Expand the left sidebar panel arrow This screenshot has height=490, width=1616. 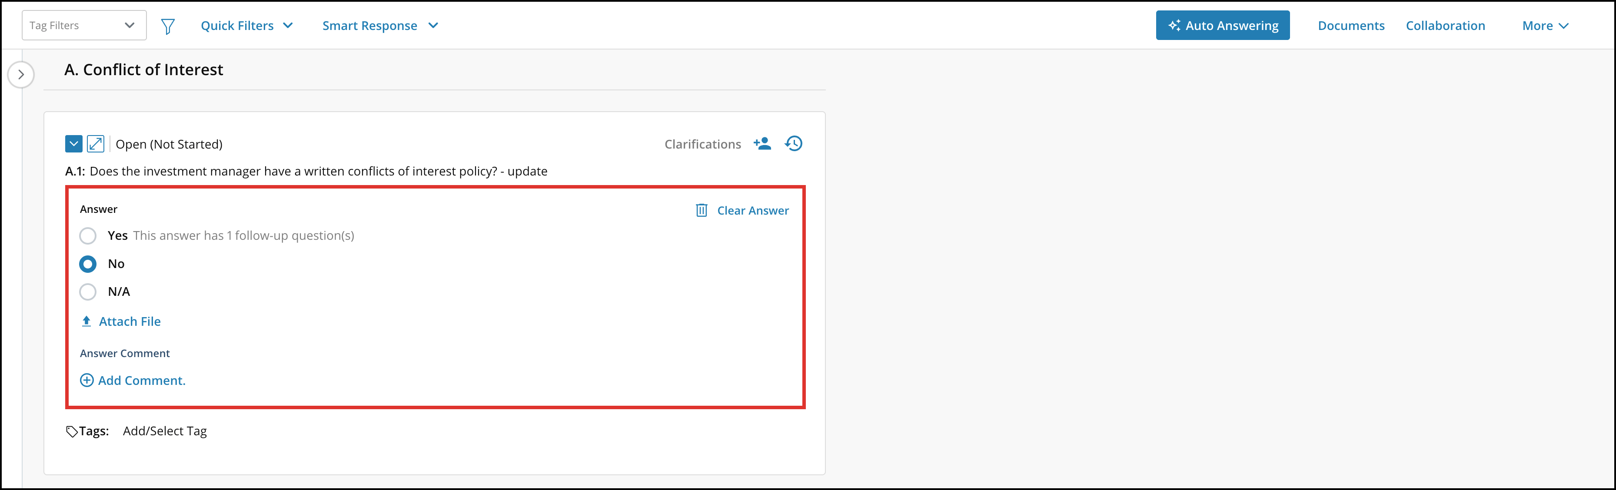[21, 75]
